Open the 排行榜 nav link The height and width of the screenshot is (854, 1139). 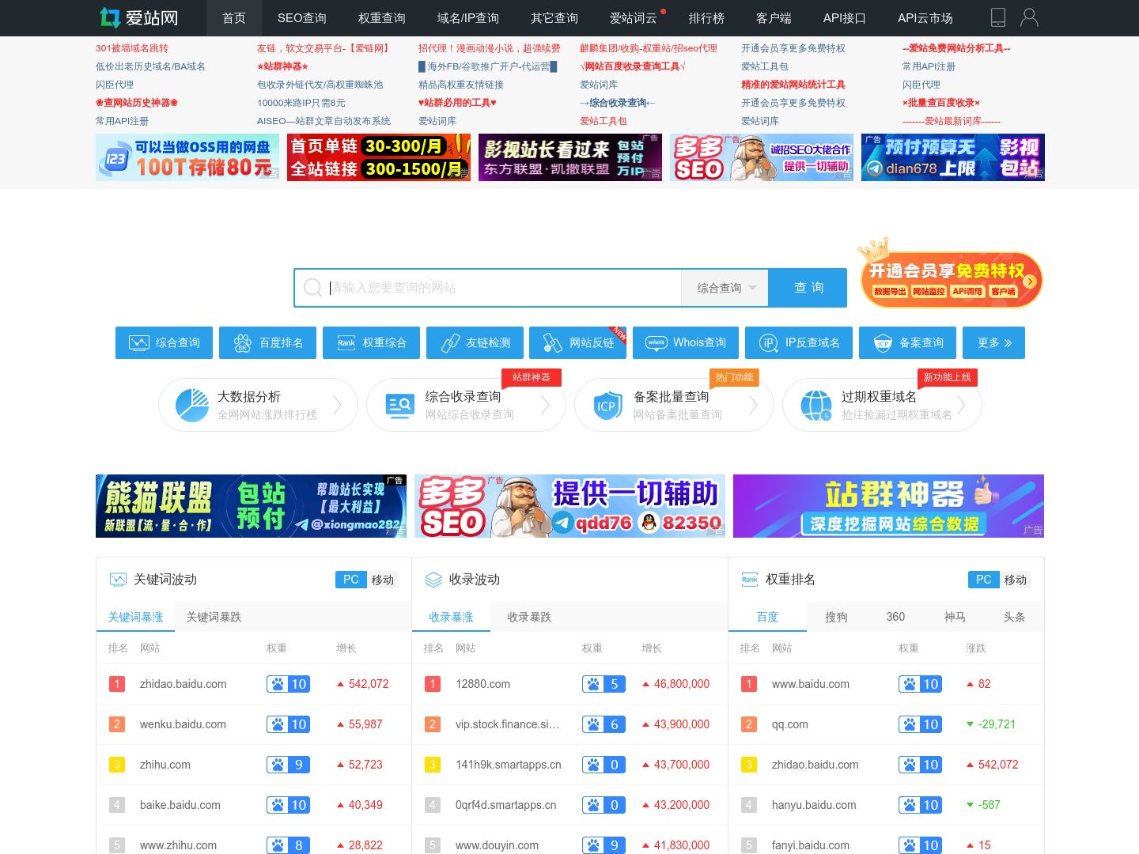point(706,18)
